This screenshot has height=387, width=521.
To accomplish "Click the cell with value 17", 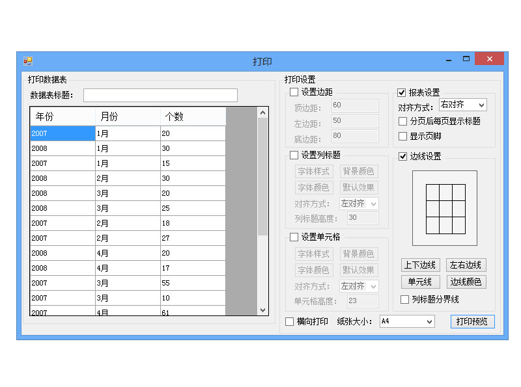I will click(x=193, y=268).
